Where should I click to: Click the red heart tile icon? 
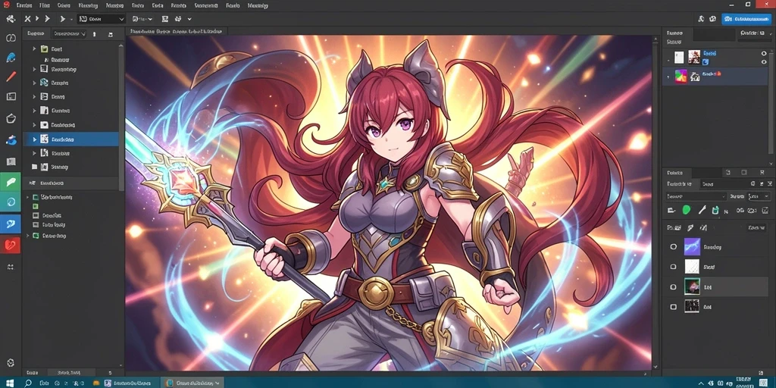(x=11, y=245)
